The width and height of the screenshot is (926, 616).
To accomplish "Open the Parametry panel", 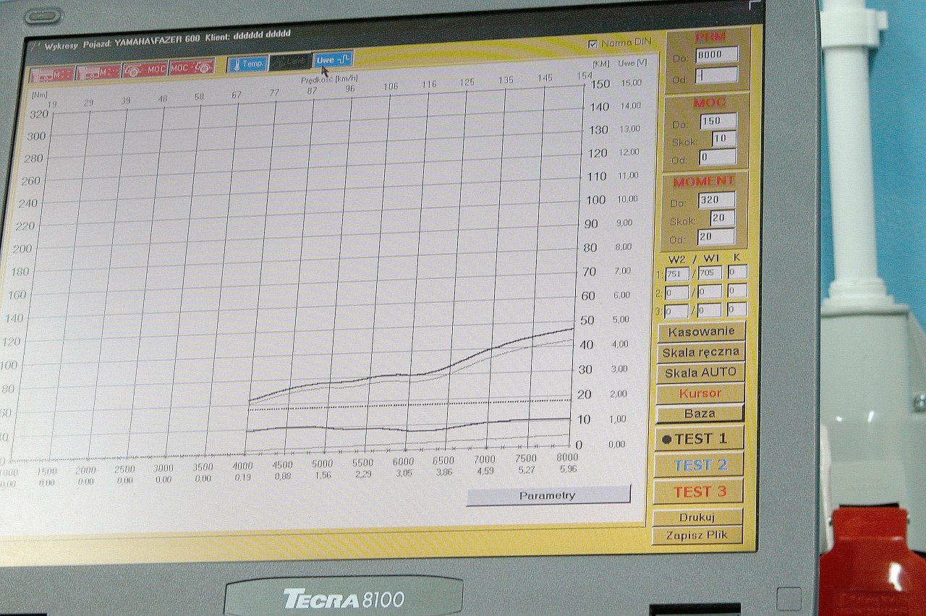I will coord(548,496).
